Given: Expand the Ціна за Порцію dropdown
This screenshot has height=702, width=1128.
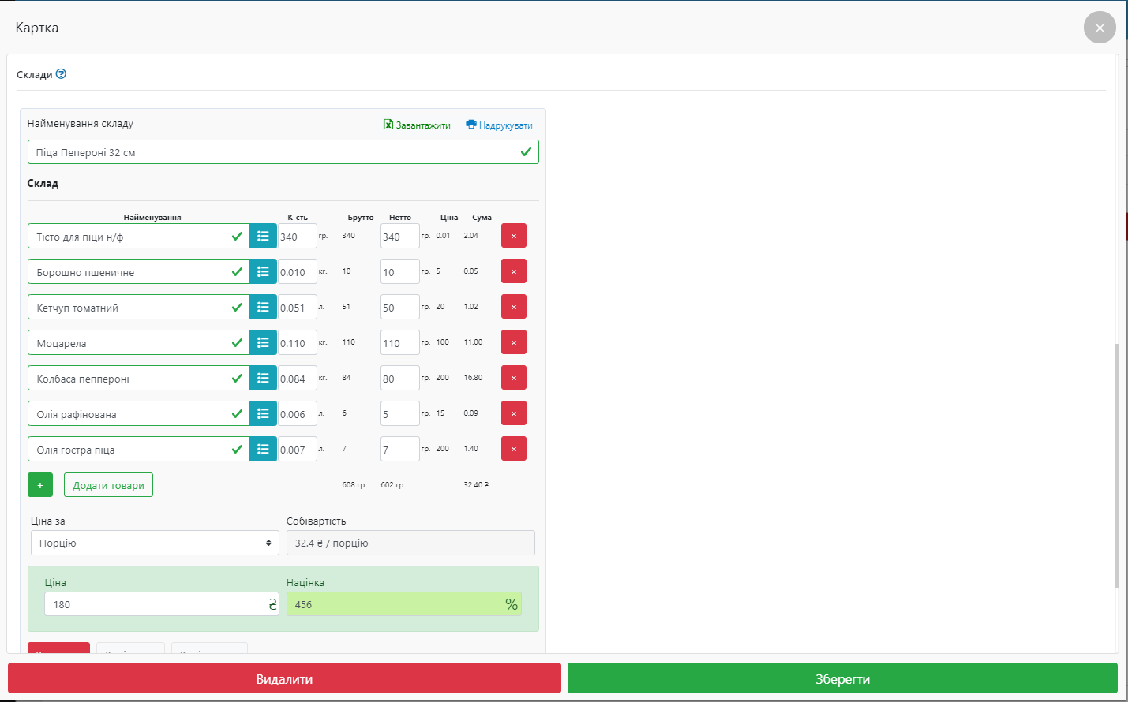Looking at the screenshot, I should pos(155,543).
